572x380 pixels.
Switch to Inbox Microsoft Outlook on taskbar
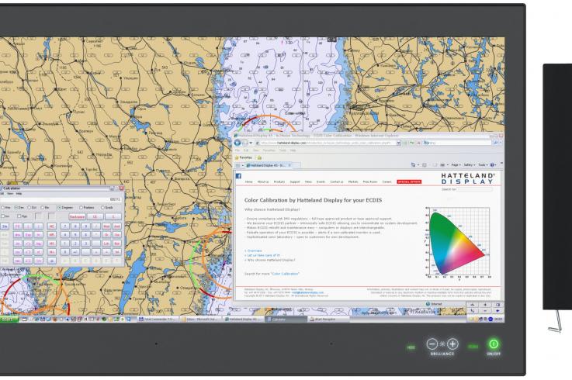pos(201,320)
